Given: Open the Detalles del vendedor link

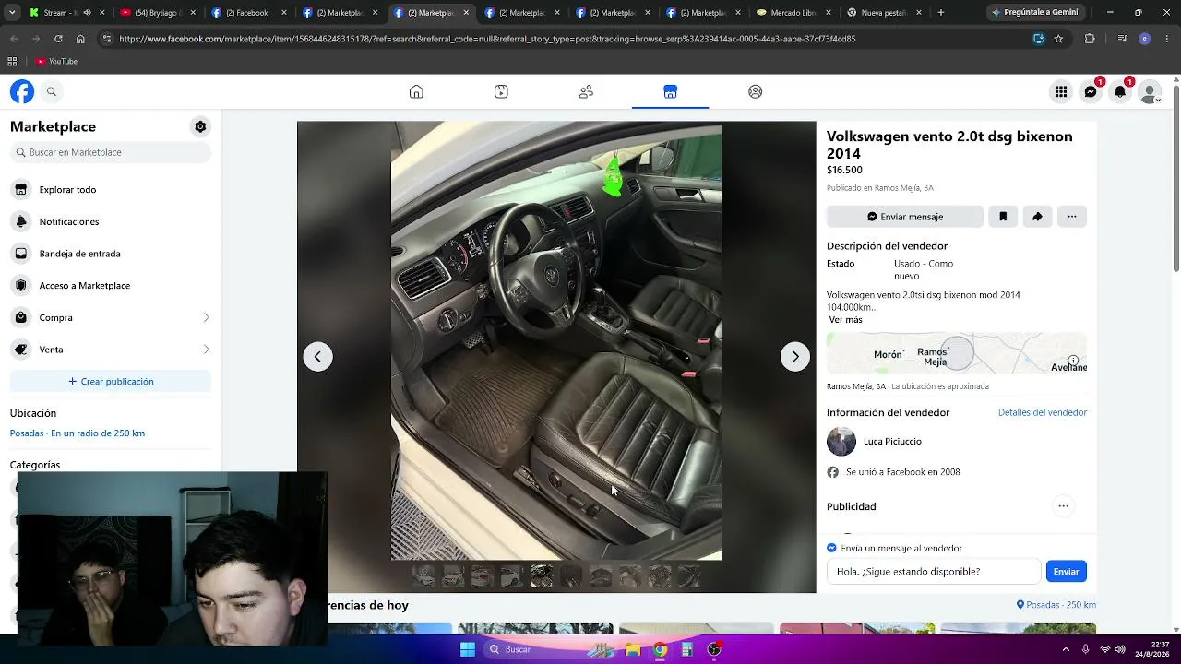Looking at the screenshot, I should 1043,412.
